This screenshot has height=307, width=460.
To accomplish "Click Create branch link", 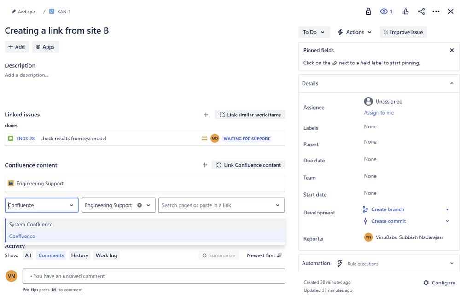I will tap(388, 209).
